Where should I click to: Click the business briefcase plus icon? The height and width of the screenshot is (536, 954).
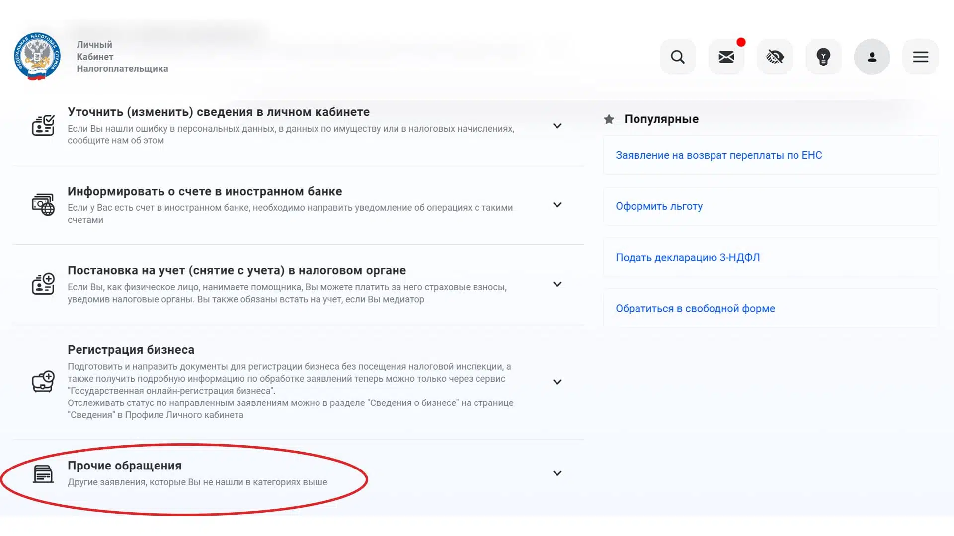coord(43,381)
